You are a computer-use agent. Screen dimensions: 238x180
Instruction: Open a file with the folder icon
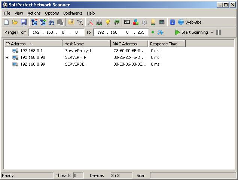15,22
